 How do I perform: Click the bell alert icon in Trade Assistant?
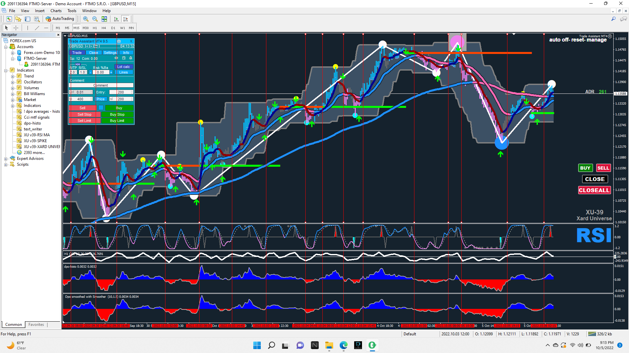pyautogui.click(x=131, y=58)
